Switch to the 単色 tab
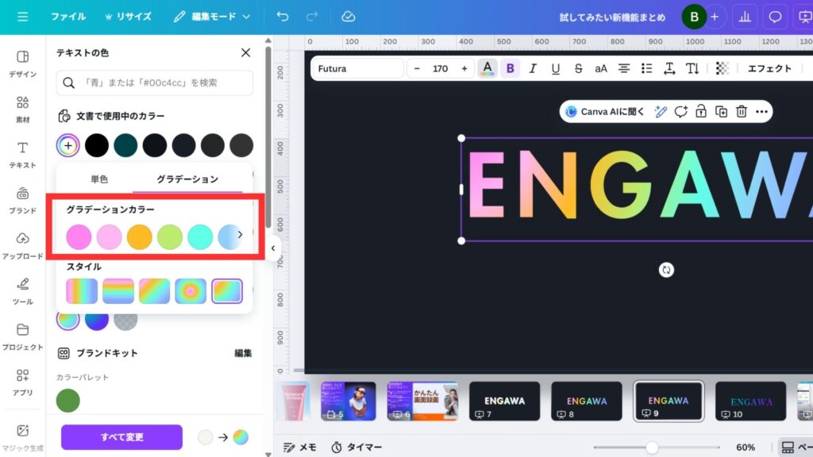 [99, 179]
